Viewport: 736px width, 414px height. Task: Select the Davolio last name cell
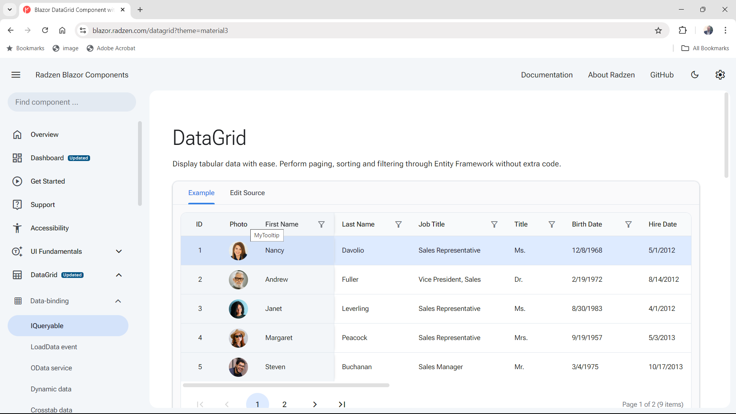pyautogui.click(x=353, y=250)
